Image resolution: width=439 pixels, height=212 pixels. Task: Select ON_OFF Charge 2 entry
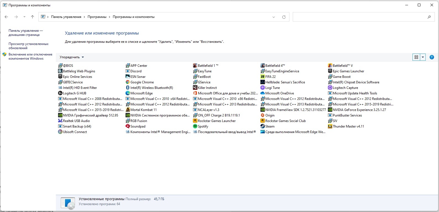coord(216,115)
